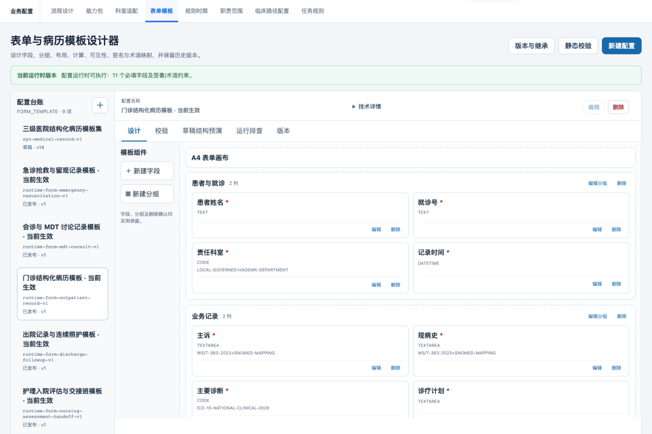This screenshot has height=434, width=652.
Task: Switch to the 校验 sub-tab
Action: coord(161,131)
